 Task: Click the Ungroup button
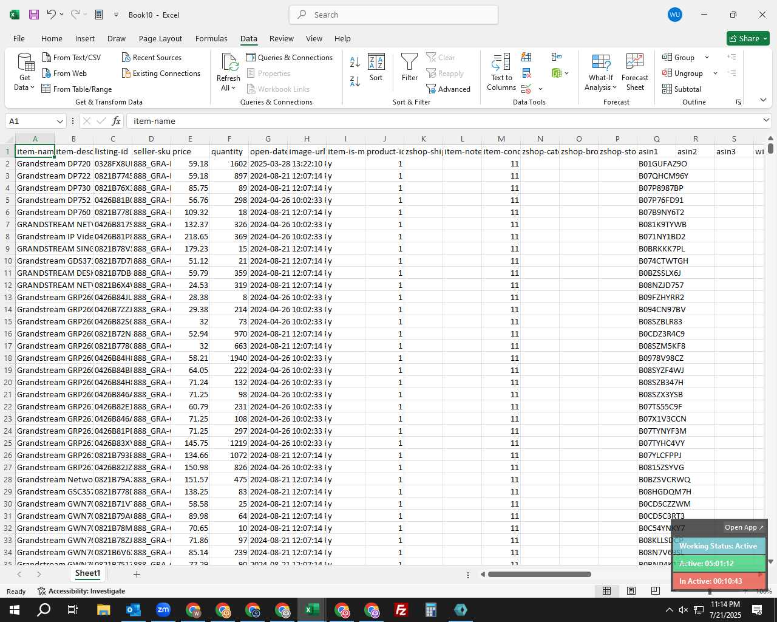coord(683,73)
